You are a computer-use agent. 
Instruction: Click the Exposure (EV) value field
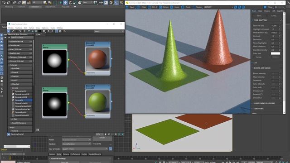pyautogui.click(x=275, y=26)
